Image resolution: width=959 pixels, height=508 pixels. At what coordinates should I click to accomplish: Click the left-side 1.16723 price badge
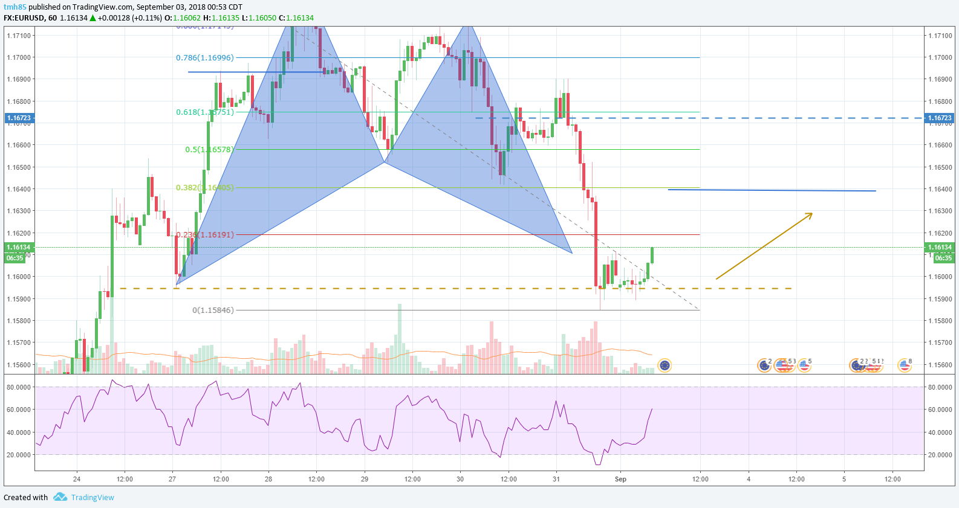point(19,118)
